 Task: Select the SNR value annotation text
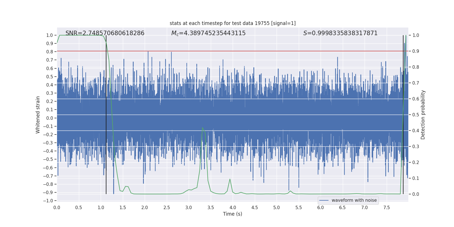click(105, 33)
